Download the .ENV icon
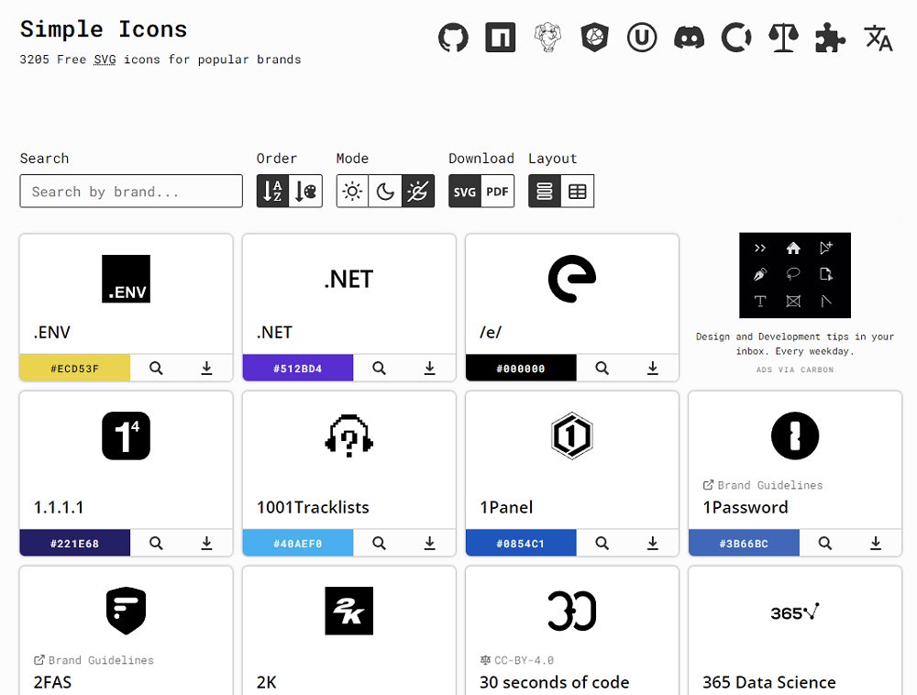 coord(206,369)
